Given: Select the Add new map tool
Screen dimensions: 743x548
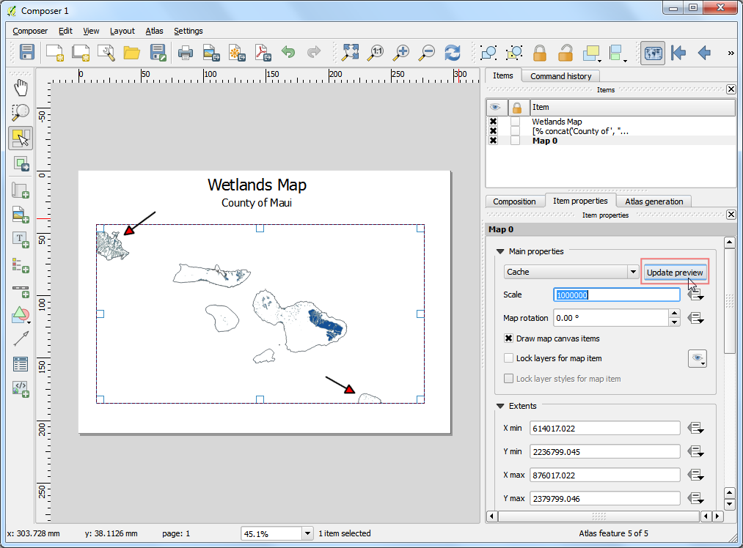Looking at the screenshot, I should click(21, 190).
